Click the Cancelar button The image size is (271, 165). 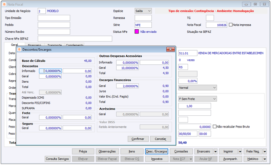click(x=160, y=139)
